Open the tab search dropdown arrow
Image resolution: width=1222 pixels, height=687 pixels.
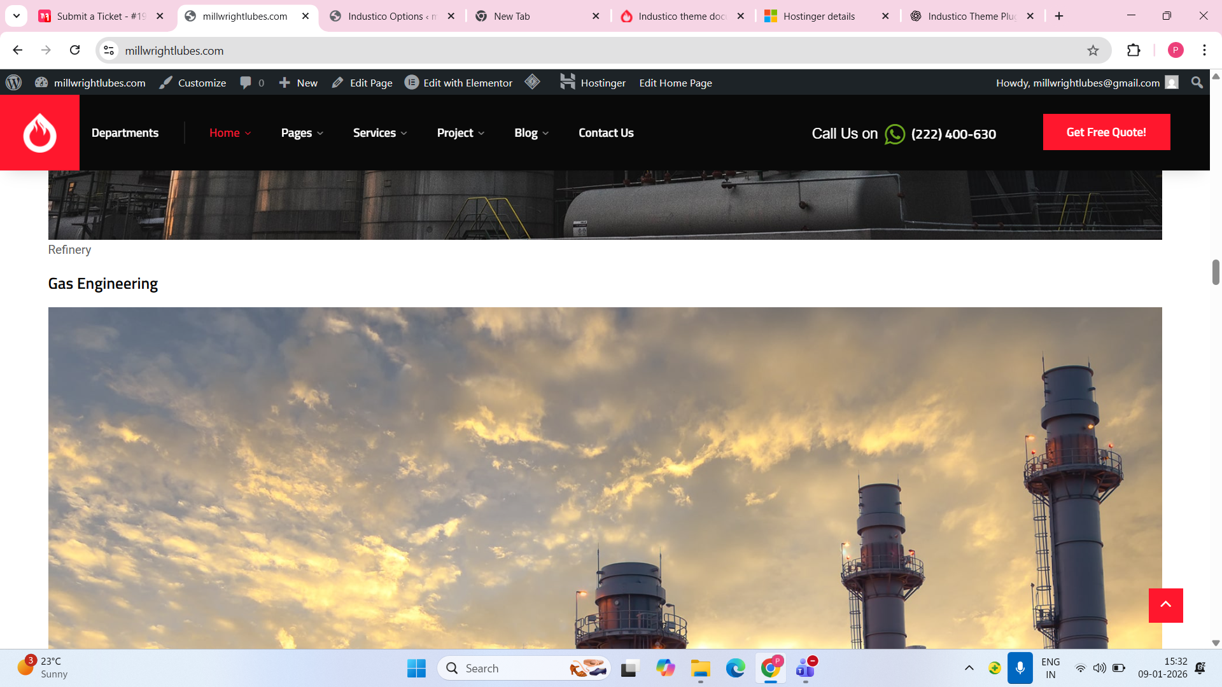coord(17,16)
